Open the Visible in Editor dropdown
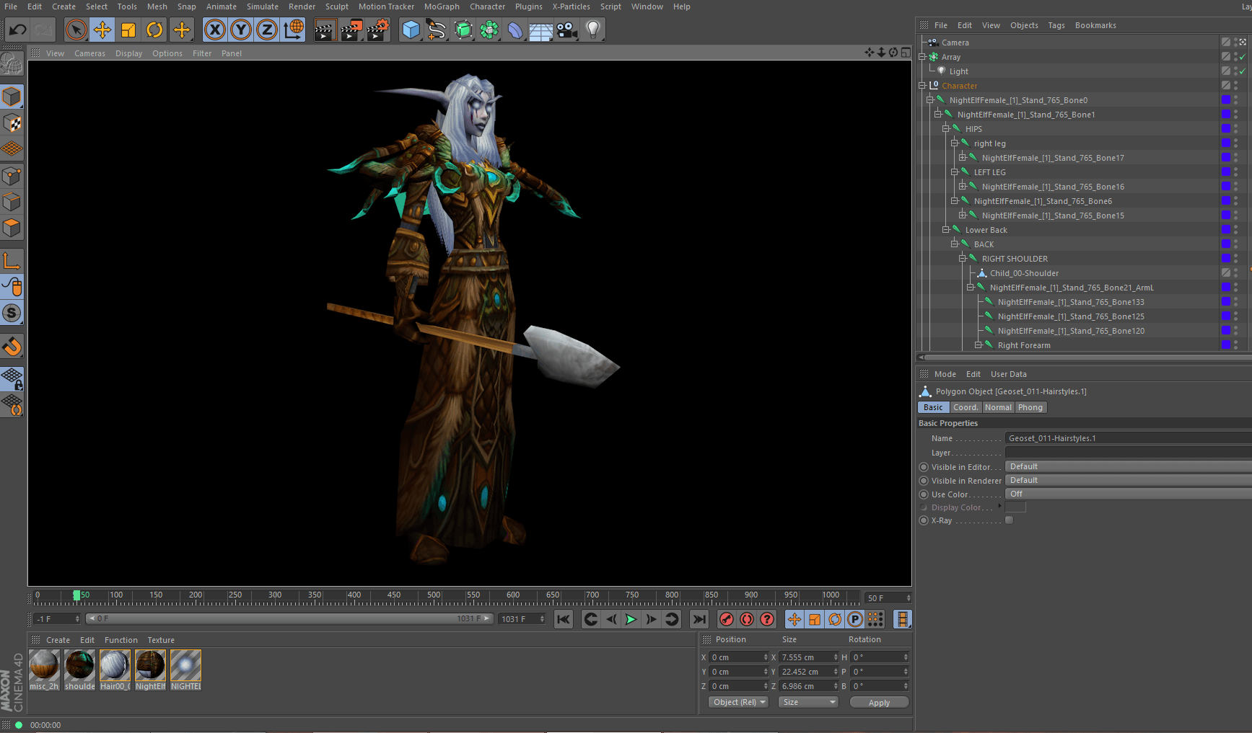1252x733 pixels. coord(1128,466)
